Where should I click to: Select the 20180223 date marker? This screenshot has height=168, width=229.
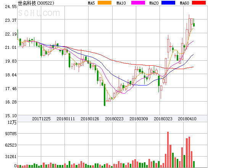[x=114, y=119]
